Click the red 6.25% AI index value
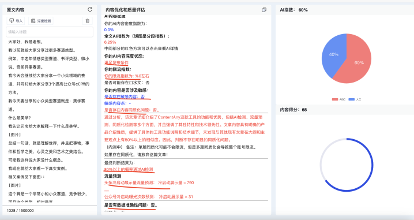The width and height of the screenshot is (414, 220). pos(110,42)
